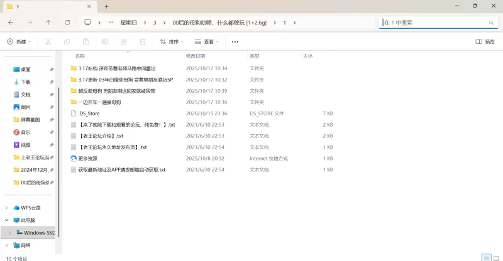Select the .DS_Store file
Image resolution: width=503 pixels, height=261 pixels.
(89, 114)
